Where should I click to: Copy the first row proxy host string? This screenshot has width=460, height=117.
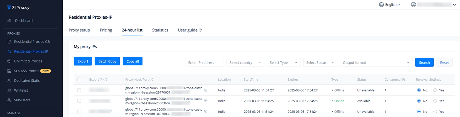coord(206,90)
